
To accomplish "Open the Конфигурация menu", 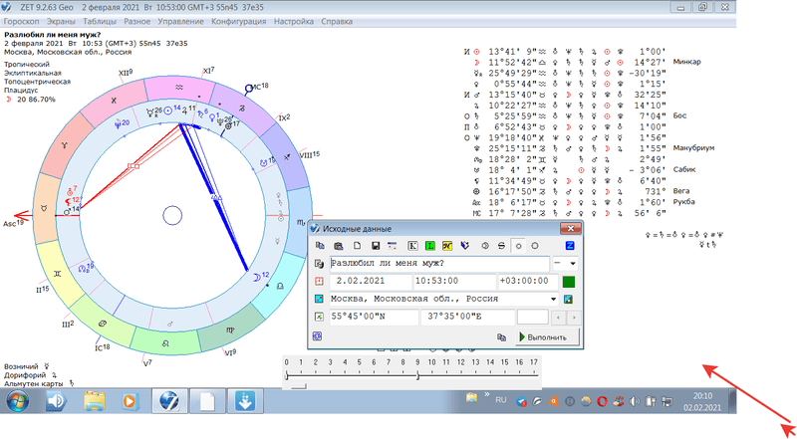I will (x=238, y=21).
